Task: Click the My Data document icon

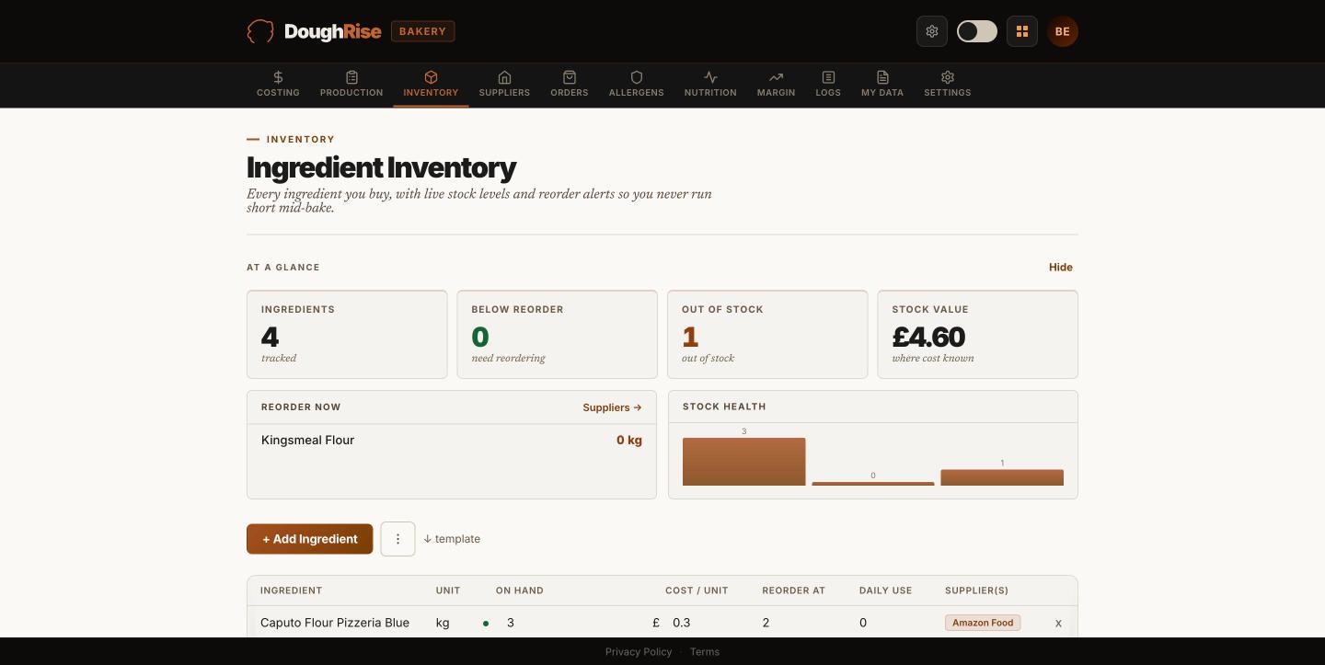Action: point(882,77)
